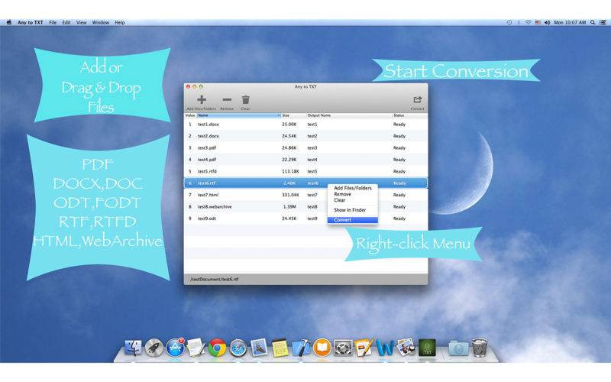The width and height of the screenshot is (611, 382).
Task: Click the flag input source icon
Action: [538, 23]
